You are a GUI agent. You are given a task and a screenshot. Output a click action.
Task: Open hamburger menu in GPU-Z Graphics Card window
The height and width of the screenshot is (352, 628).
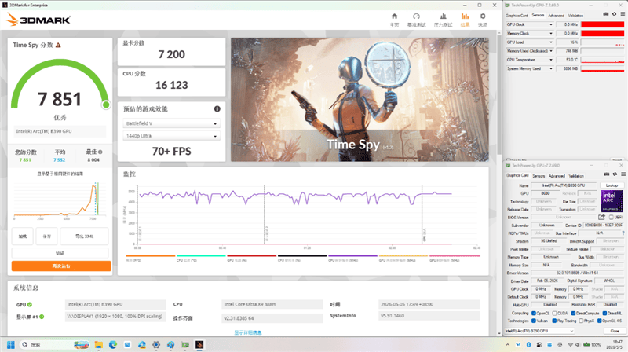point(623,174)
